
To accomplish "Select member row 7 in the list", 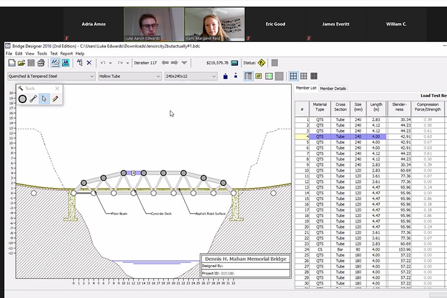I will (320, 154).
